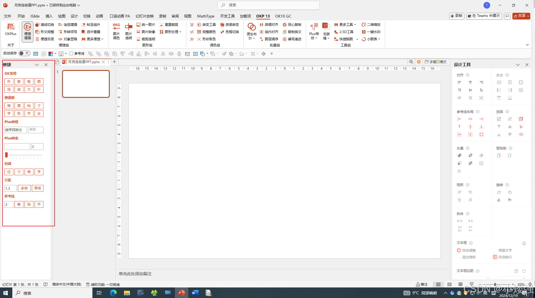Open the 文件 menu
535x298 pixels.
pos(8,16)
